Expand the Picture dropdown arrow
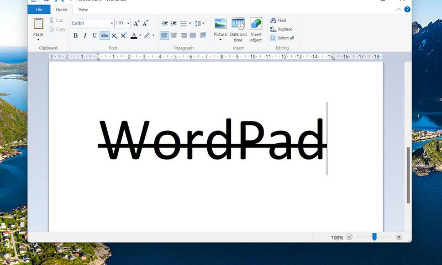Screen dimensions: 442x265 tap(220, 40)
